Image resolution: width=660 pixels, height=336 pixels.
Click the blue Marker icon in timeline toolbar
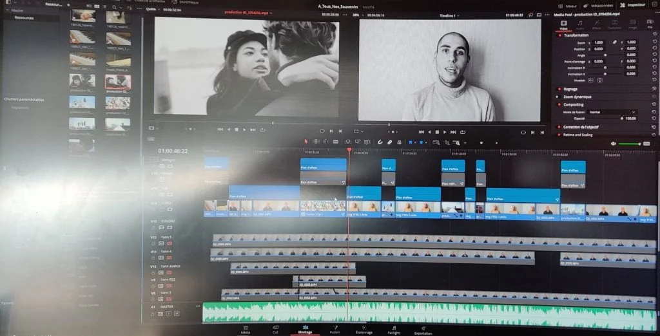pyautogui.click(x=421, y=142)
